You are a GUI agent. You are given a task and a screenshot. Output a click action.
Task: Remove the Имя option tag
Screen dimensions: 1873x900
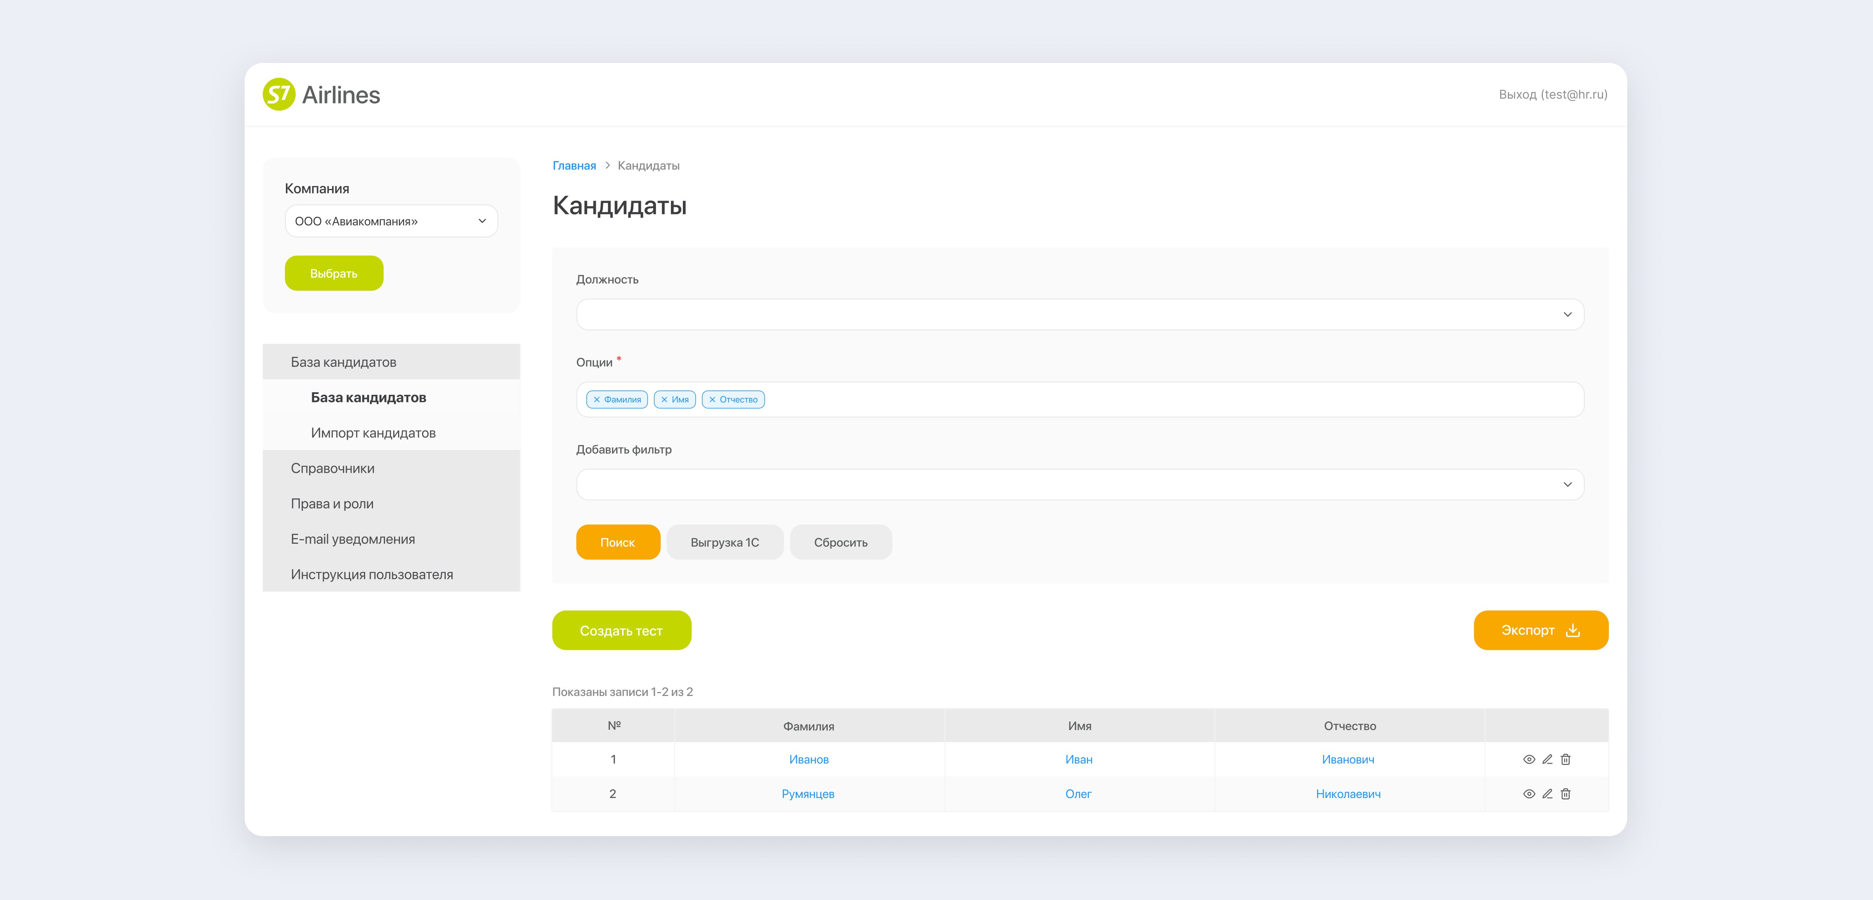tap(664, 399)
